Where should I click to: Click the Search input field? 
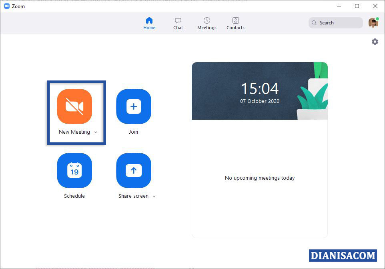[x=338, y=23]
